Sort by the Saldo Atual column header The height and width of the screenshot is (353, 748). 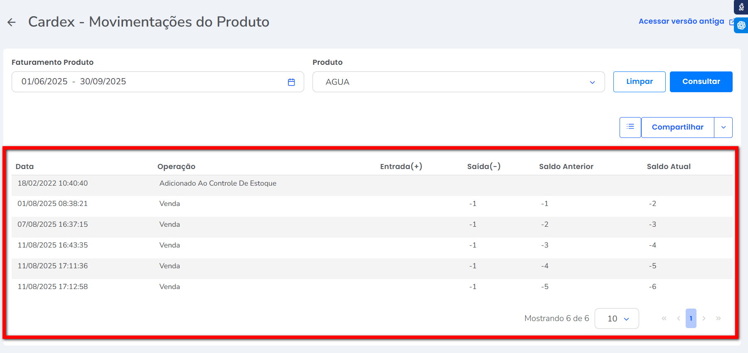point(668,167)
